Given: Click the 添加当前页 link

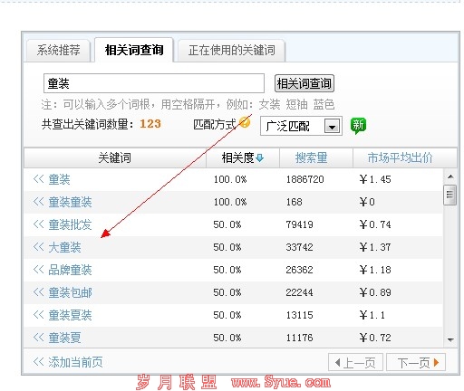Looking at the screenshot, I should pos(68,362).
